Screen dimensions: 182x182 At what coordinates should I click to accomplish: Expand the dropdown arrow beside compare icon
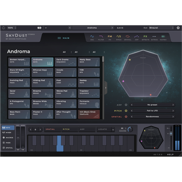tap(46, 28)
